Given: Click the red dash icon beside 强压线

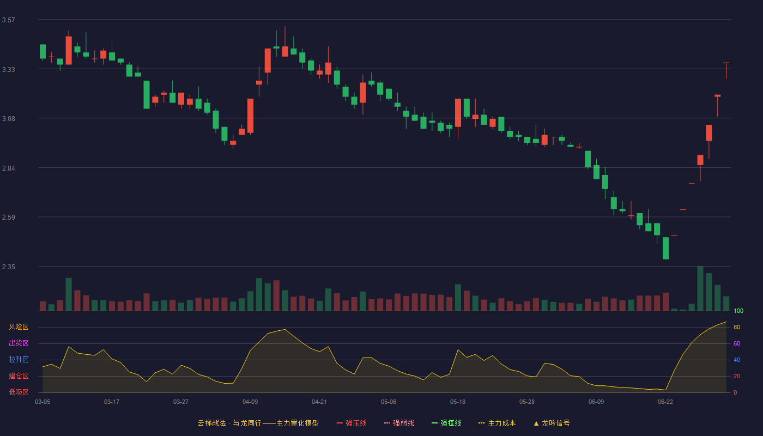Looking at the screenshot, I should pyautogui.click(x=340, y=423).
